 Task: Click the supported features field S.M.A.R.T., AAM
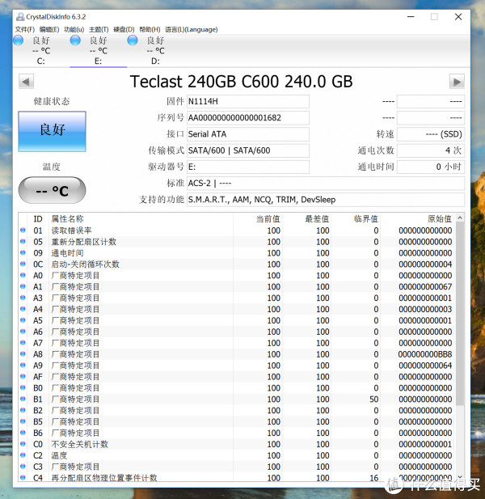[326, 200]
